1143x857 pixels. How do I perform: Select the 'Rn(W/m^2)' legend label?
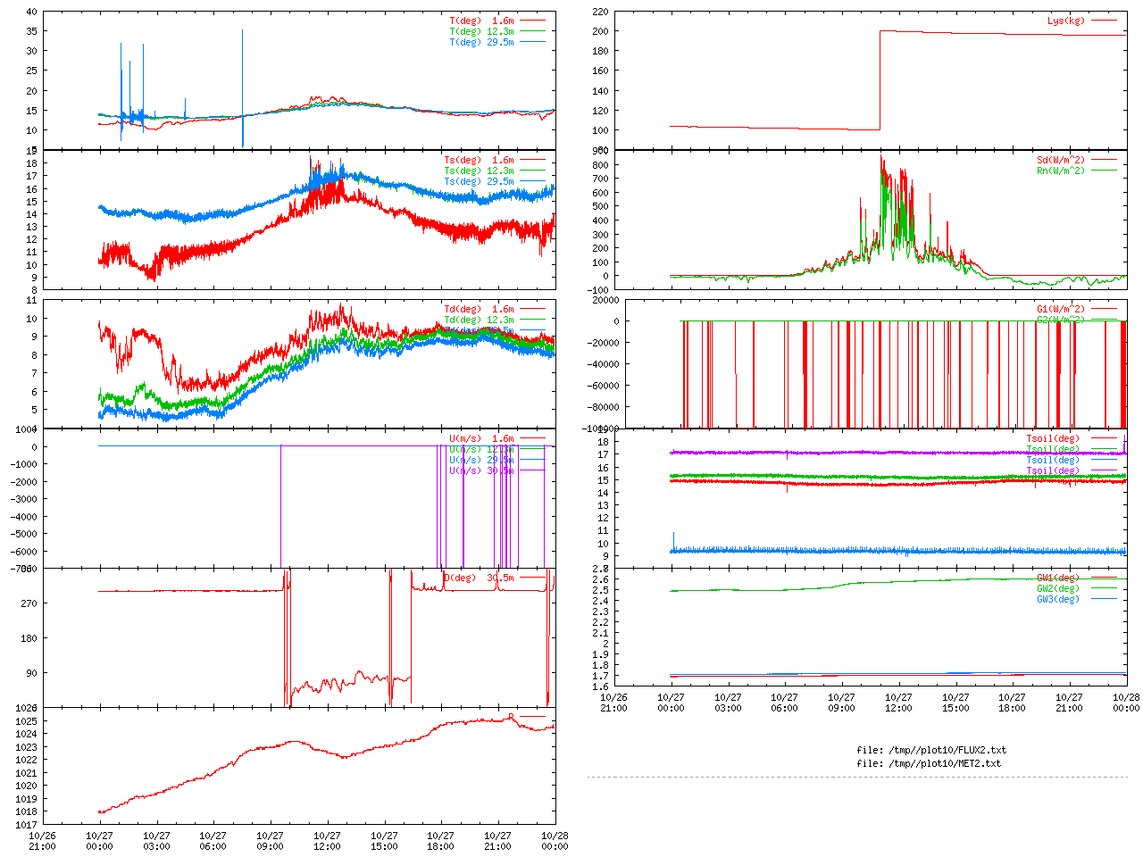[x=1061, y=171]
